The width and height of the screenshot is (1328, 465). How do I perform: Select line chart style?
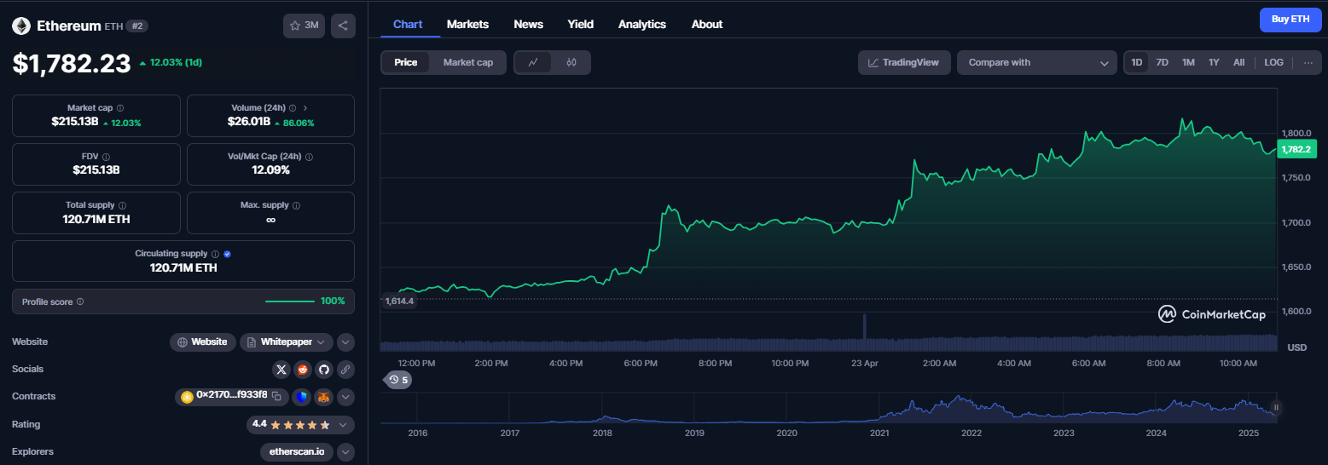tap(533, 62)
